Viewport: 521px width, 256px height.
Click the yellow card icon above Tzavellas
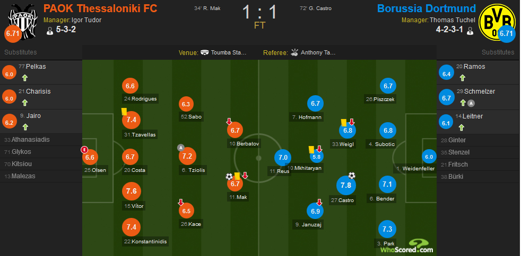(x=124, y=112)
